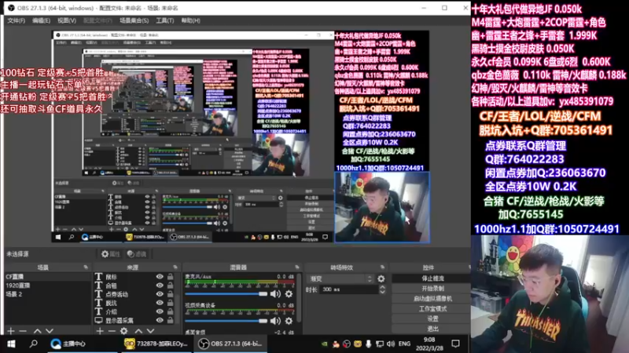The image size is (629, 353).
Task: Remove selected scene with minus icon
Action: 23,331
